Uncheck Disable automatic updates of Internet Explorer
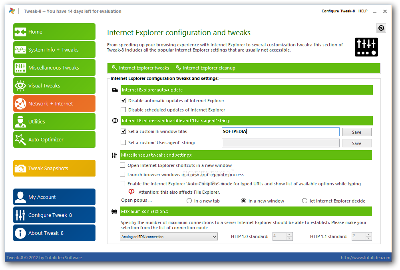Image resolution: width=400 pixels, height=270 pixels. pyautogui.click(x=123, y=101)
